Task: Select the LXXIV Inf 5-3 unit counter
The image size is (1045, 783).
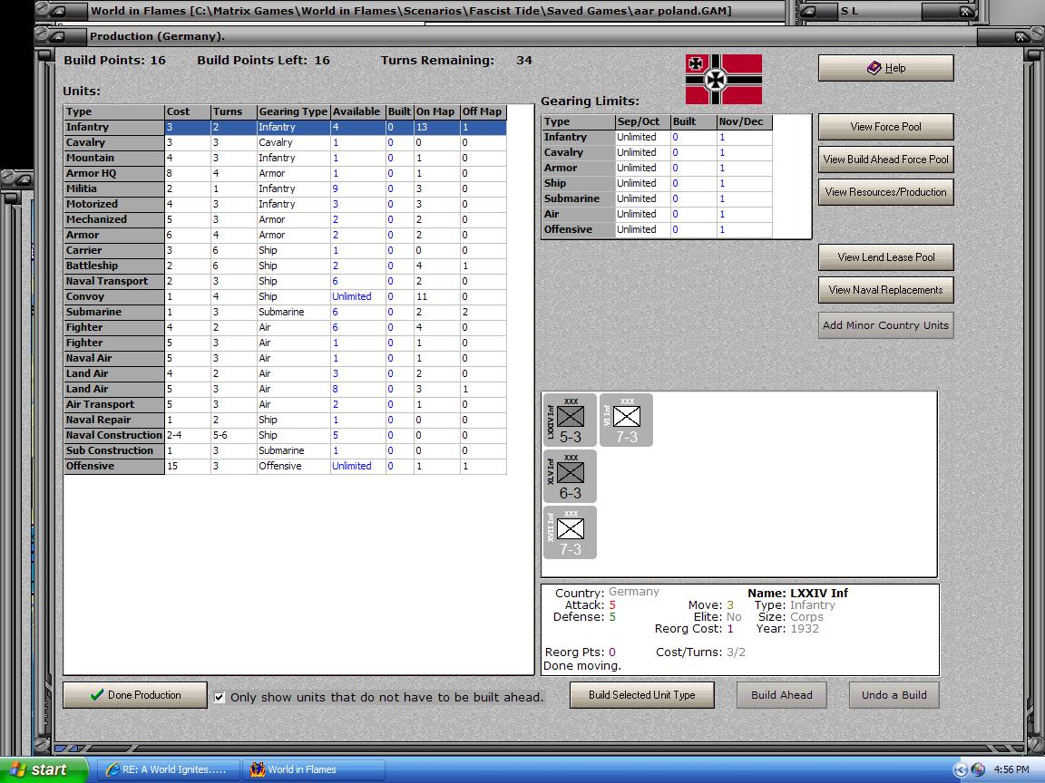Action: (x=570, y=420)
